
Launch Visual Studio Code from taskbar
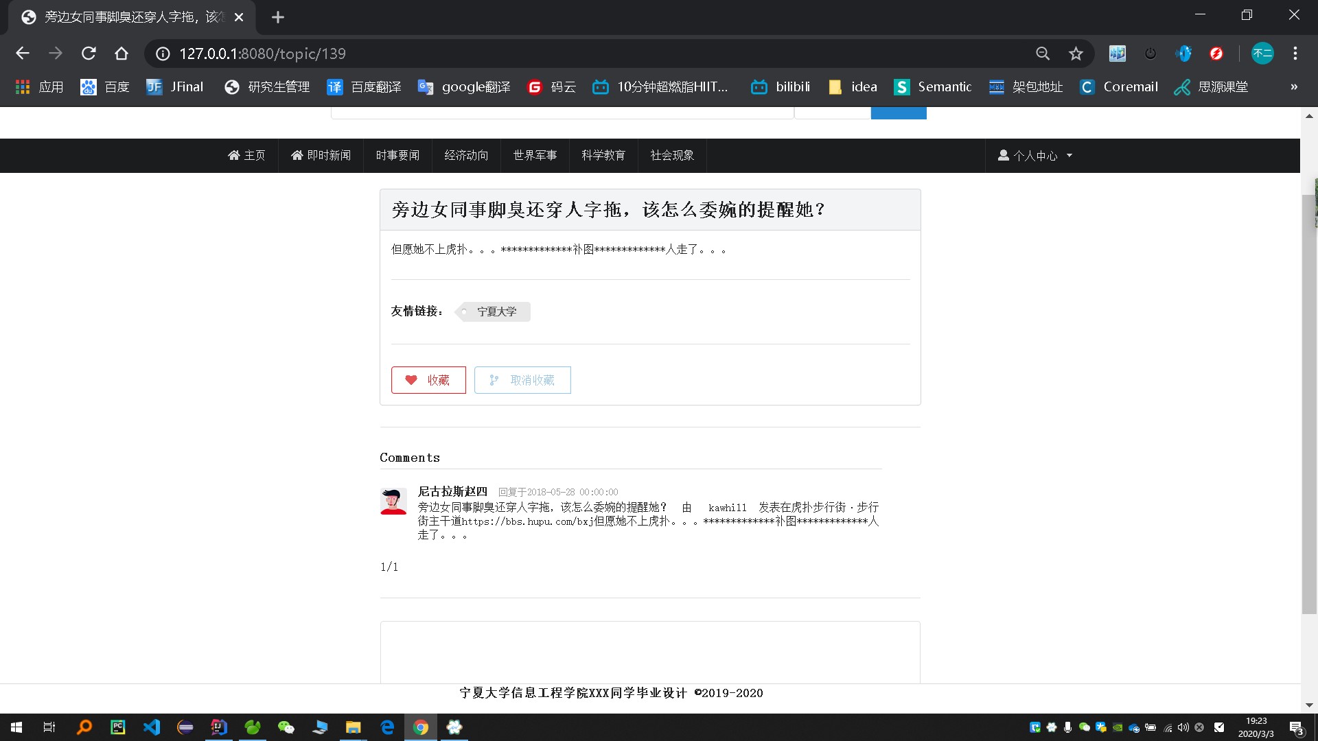click(152, 727)
